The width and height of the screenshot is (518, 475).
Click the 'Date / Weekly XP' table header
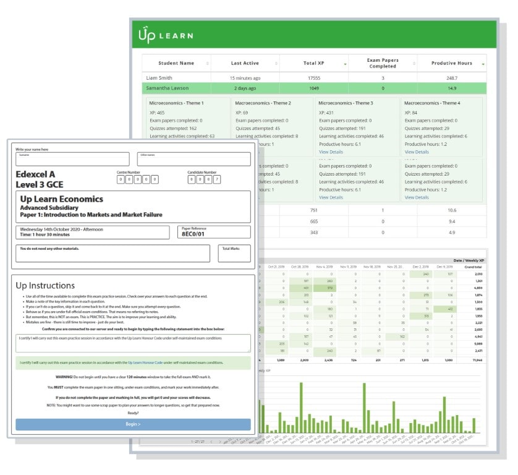pyautogui.click(x=469, y=260)
